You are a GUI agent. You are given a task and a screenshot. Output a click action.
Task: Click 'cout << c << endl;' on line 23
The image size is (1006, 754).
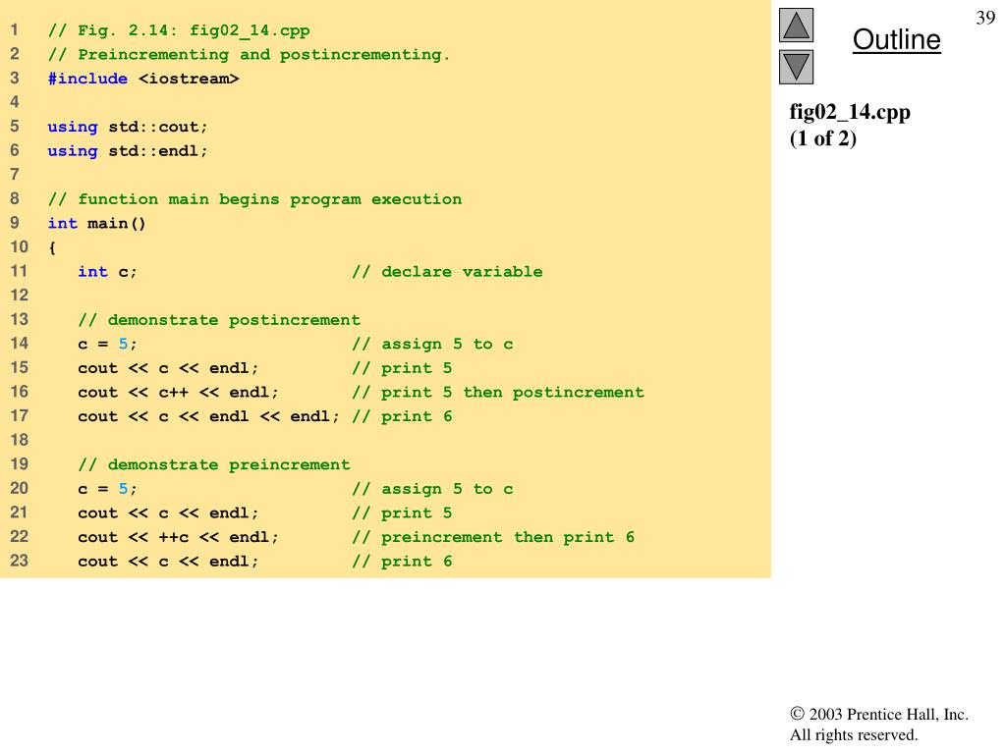pyautogui.click(x=168, y=562)
